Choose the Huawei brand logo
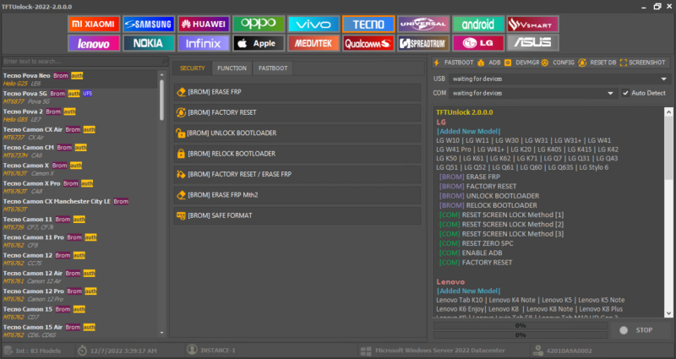Viewport: 676px width, 359px height. (204, 24)
